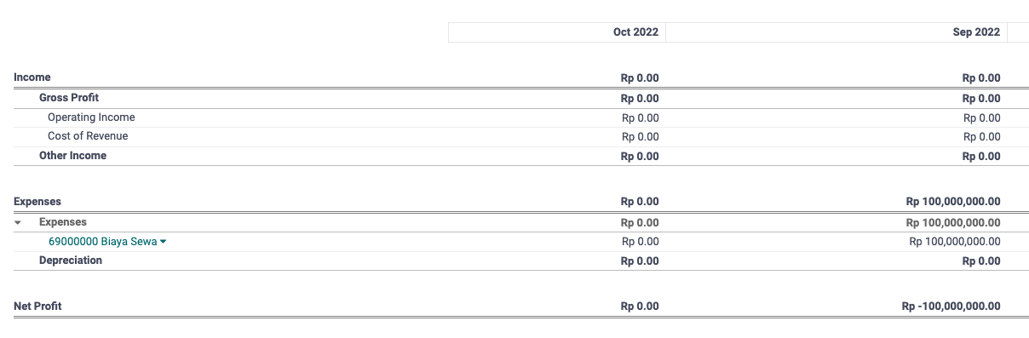Viewport: 1029px width, 338px height.
Task: Click Sep 2022 total Expenses bold amount
Action: 953,203
